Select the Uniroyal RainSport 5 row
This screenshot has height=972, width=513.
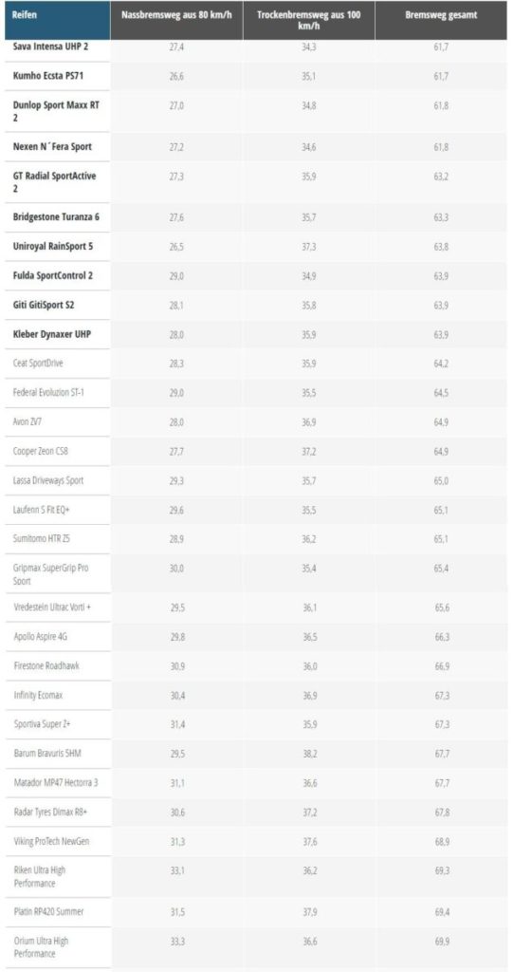256,247
